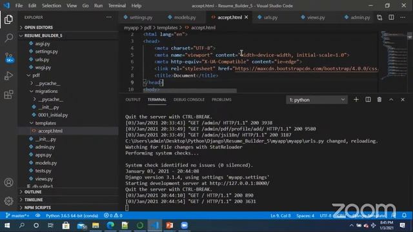Show the DEBUG CONSOLE panel tab
The image size is (413, 232).
click(189, 100)
